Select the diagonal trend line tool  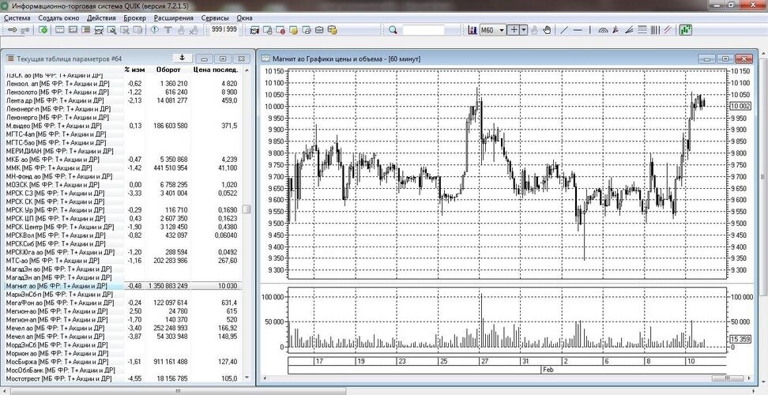click(564, 30)
